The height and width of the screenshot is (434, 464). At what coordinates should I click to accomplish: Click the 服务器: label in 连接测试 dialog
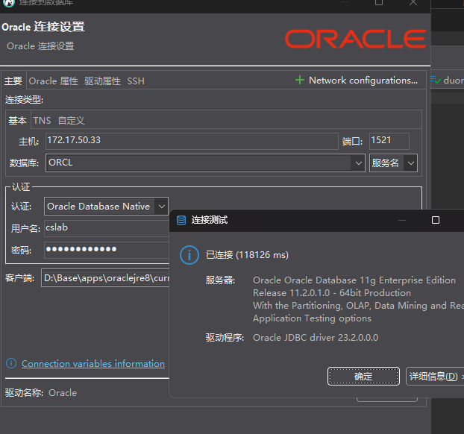coord(221,280)
